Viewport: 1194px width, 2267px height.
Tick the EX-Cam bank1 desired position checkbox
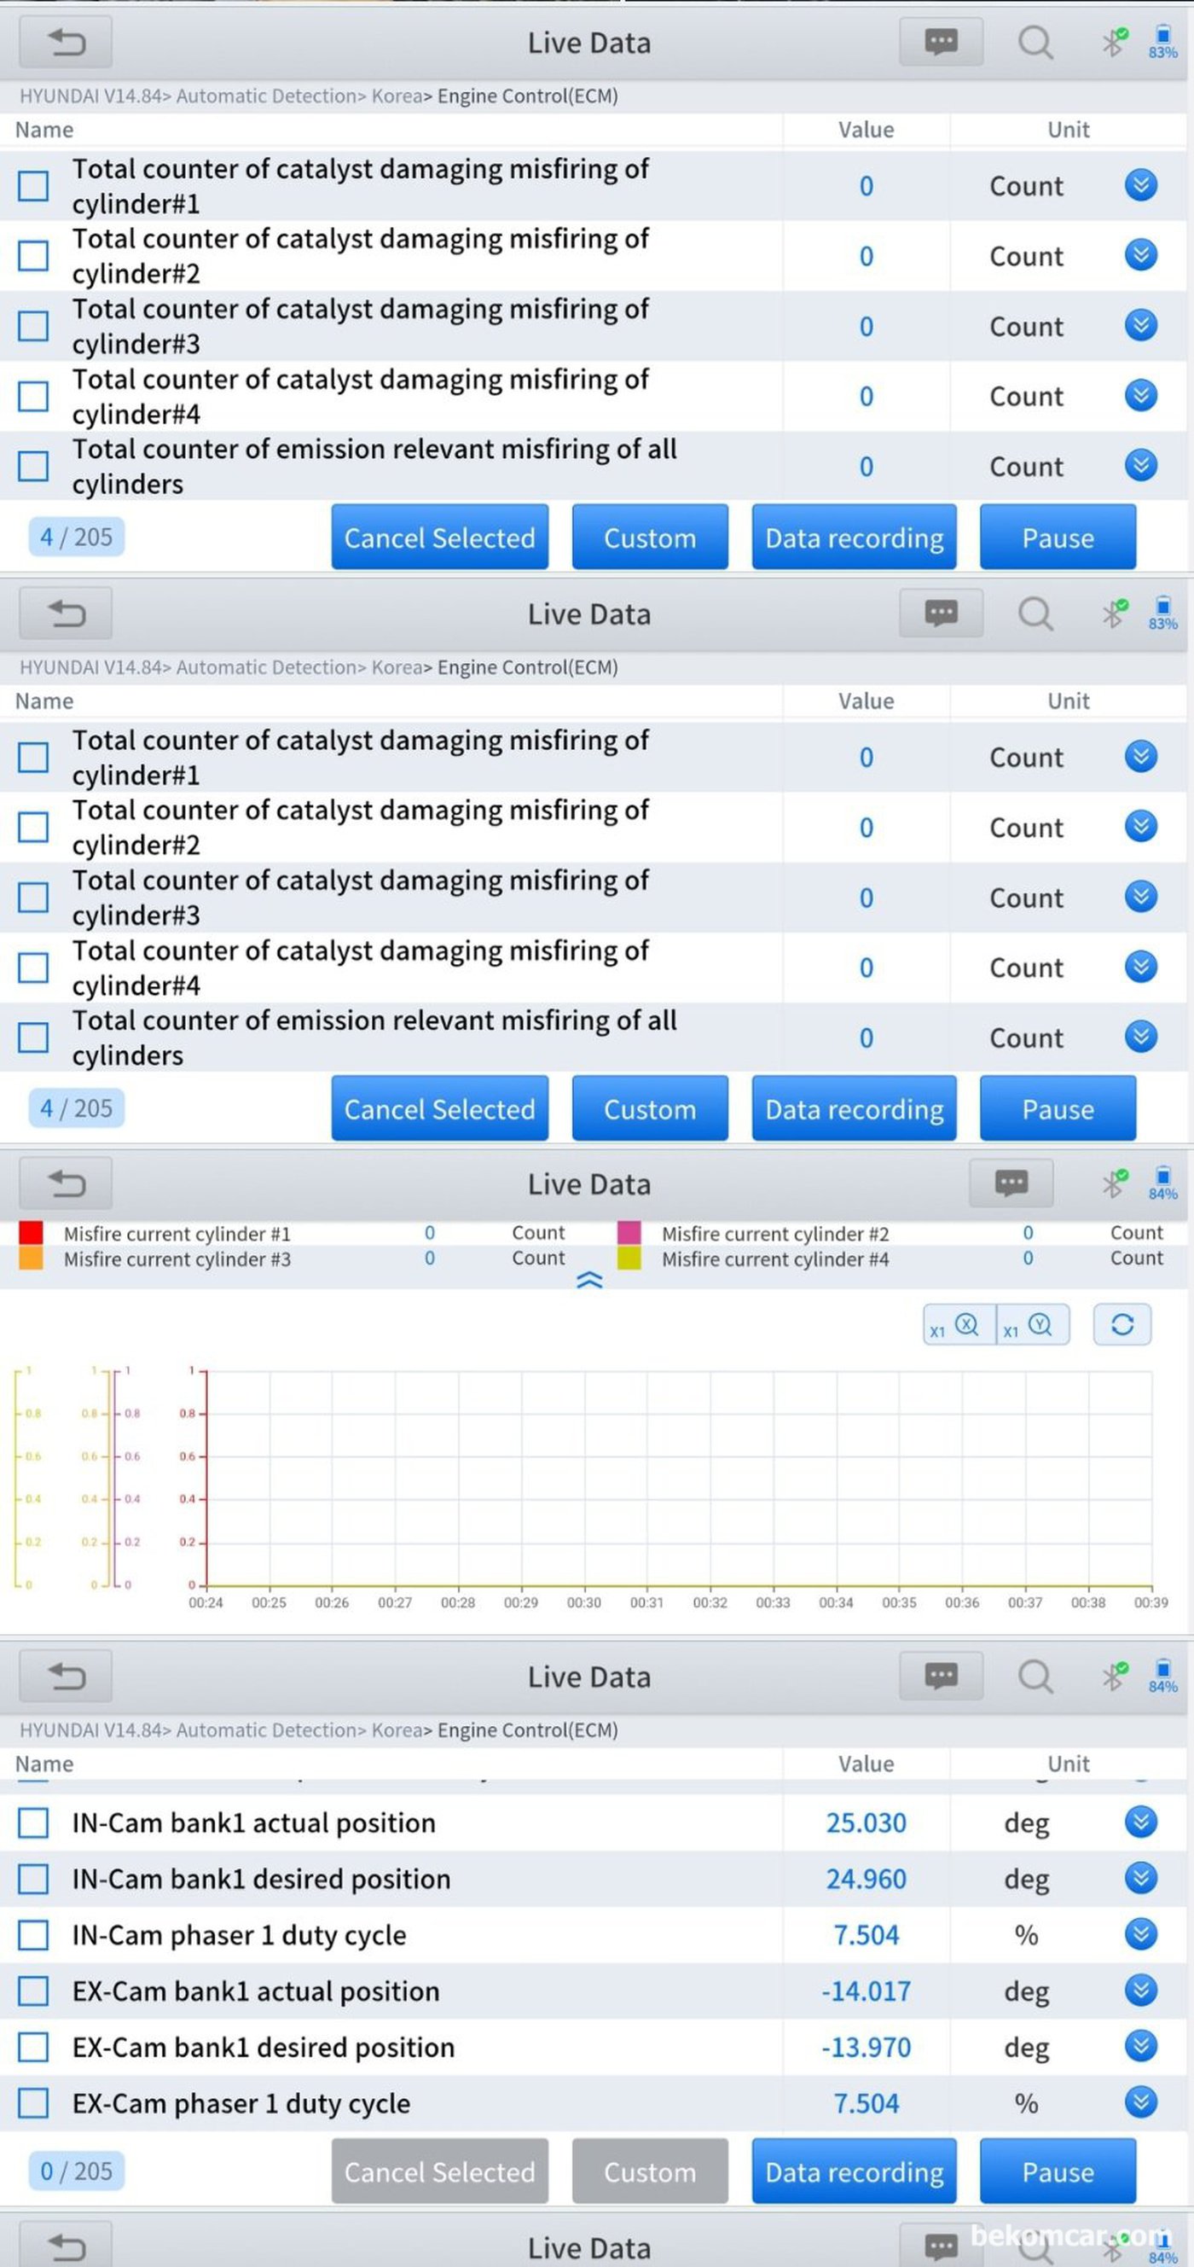(x=33, y=2047)
